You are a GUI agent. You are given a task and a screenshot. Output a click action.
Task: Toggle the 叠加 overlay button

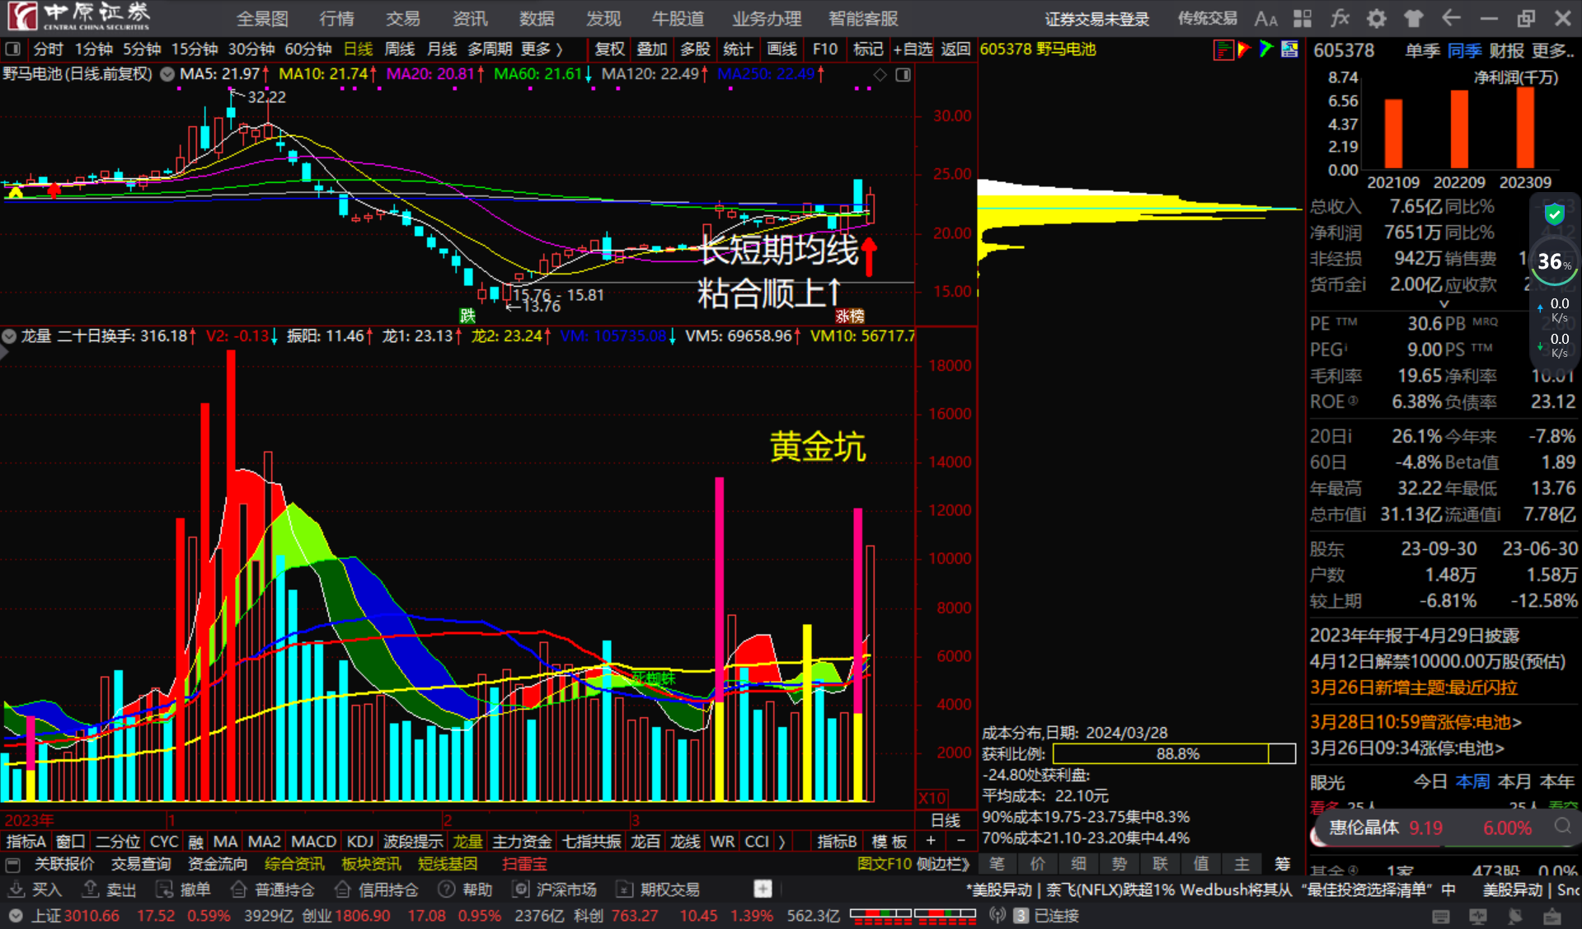pos(651,49)
